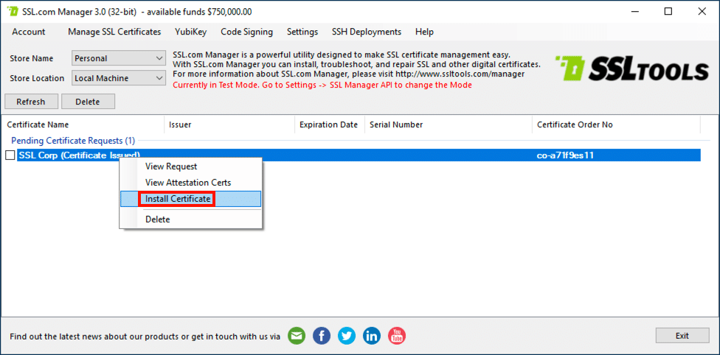Tick the SSL Corp certificate checkbox
Screen dimensions: 720x355
[x=10, y=155]
